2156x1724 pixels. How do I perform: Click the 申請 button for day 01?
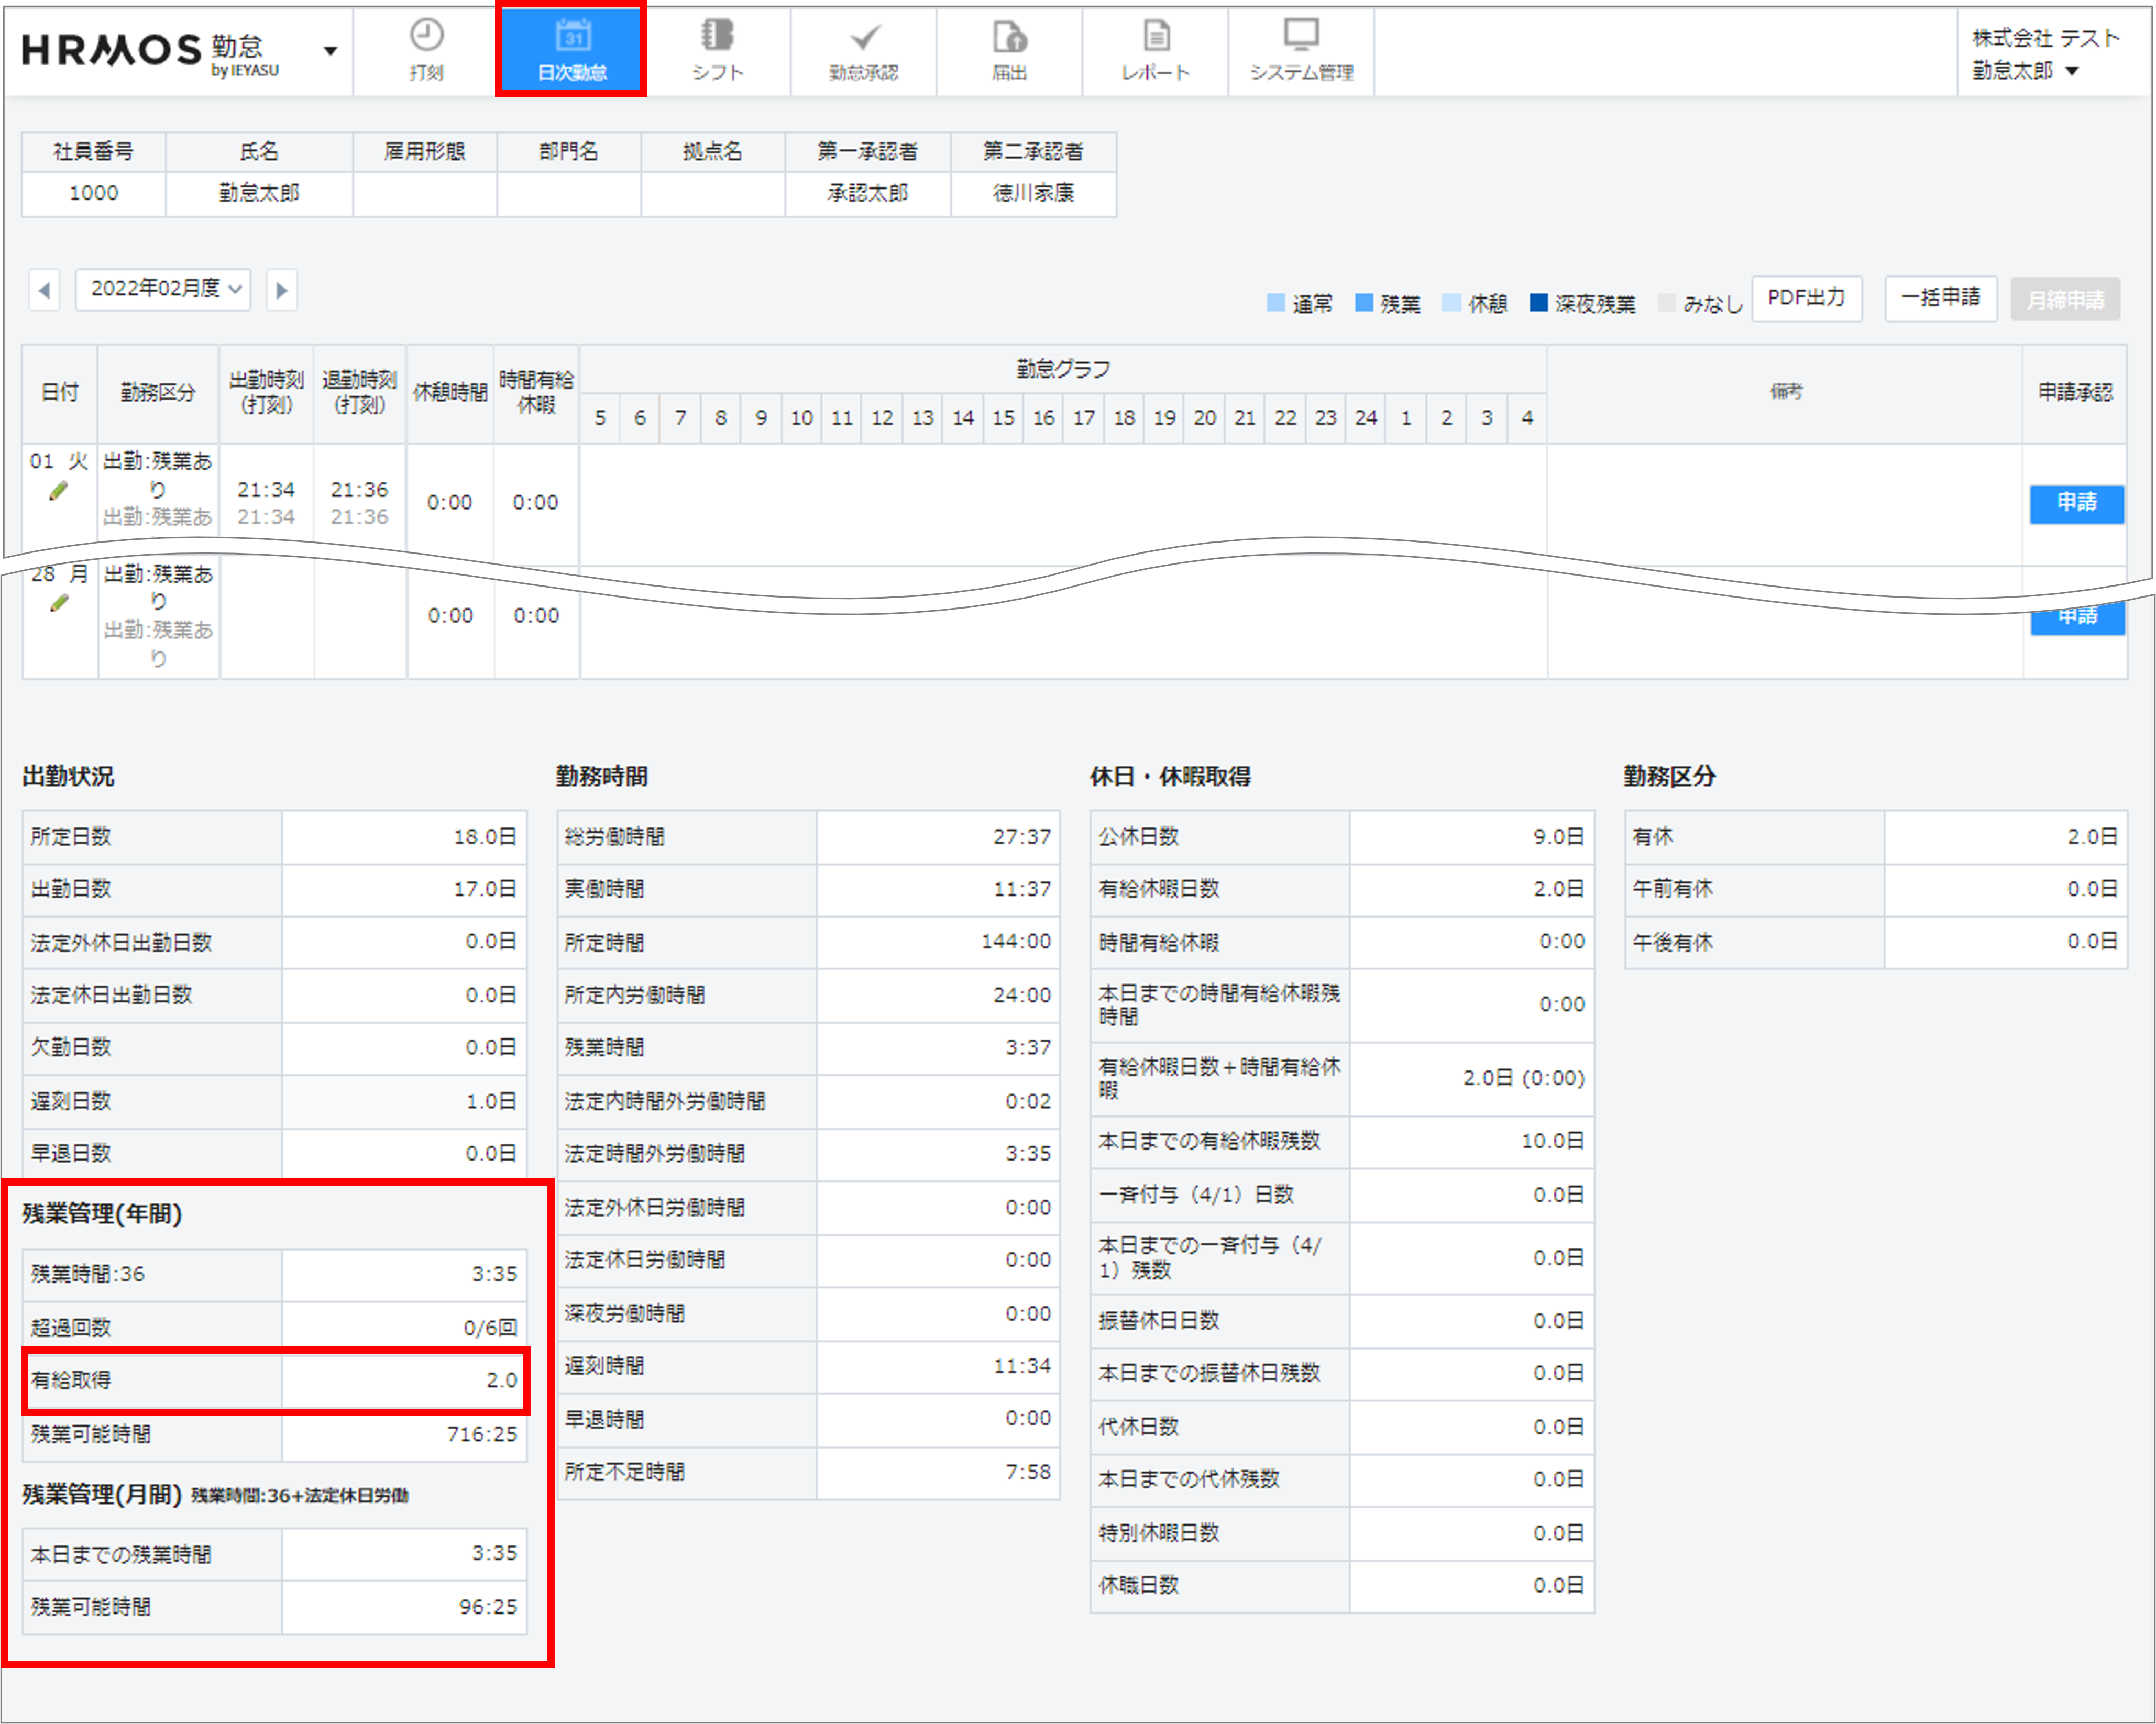pyautogui.click(x=2076, y=503)
